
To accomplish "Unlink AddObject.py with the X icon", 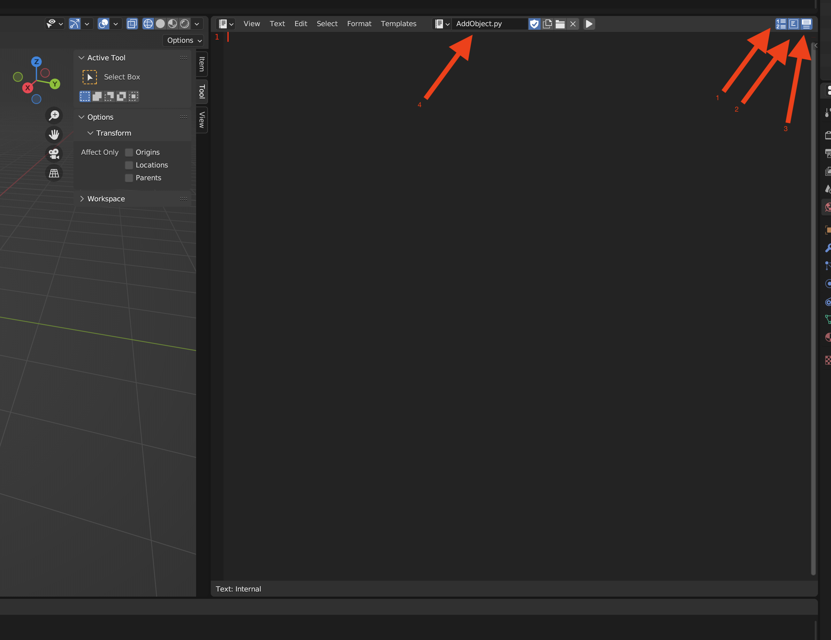I will tap(573, 24).
